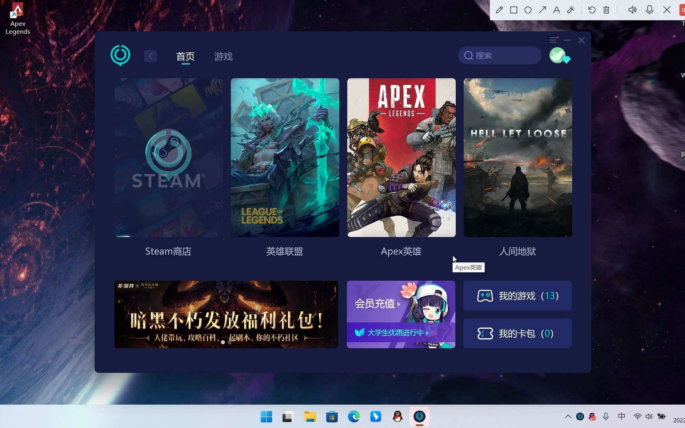Toggle system sound in recording toolbar
The width and height of the screenshot is (685, 428).
(x=632, y=10)
